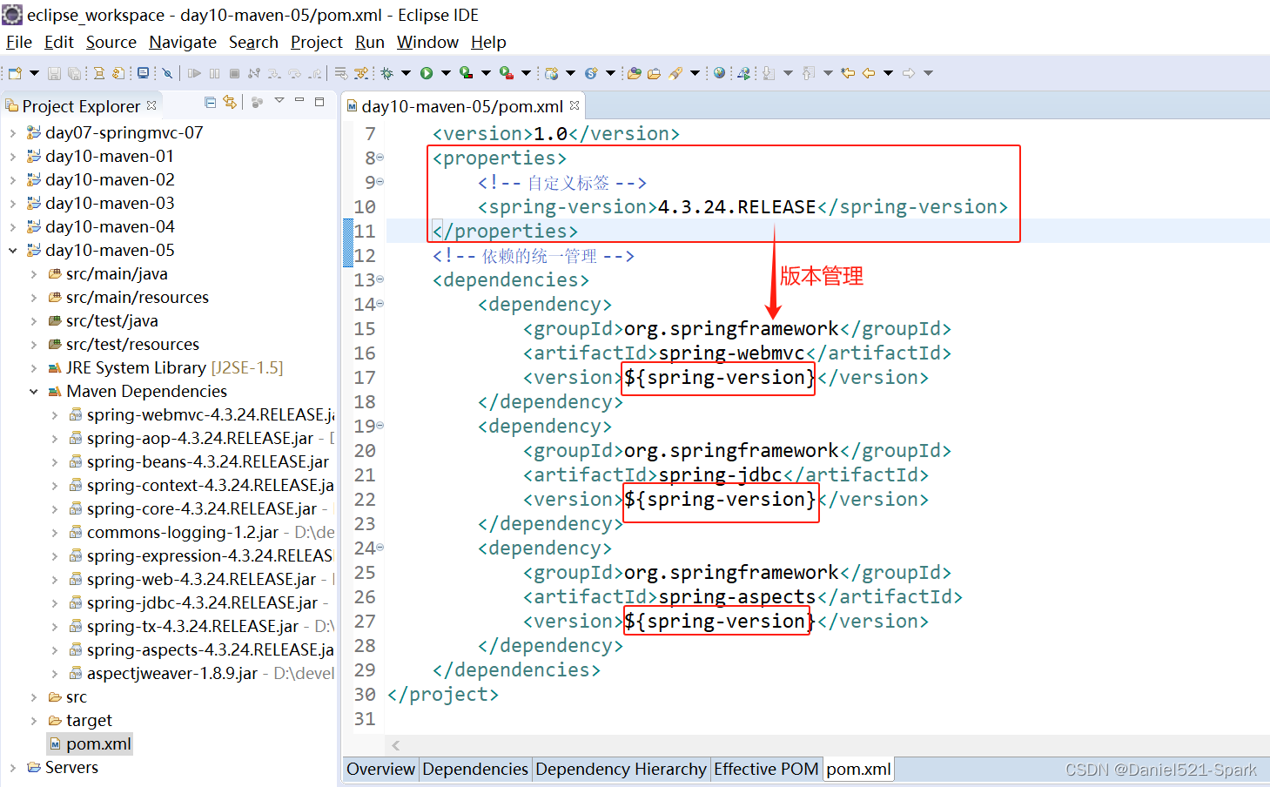Open the Project menu

click(x=317, y=42)
